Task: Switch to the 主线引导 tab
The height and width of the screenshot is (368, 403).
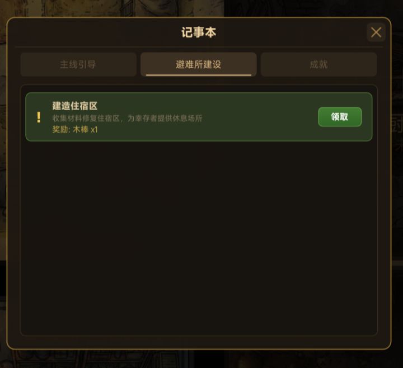Action: 78,64
